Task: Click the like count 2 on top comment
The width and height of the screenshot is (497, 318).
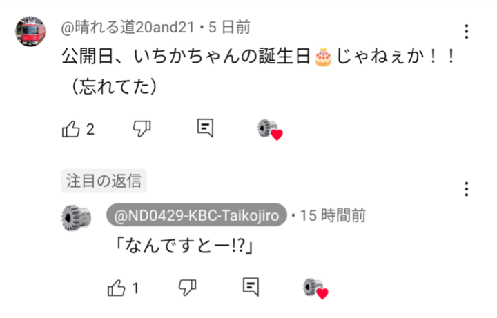Action: [x=90, y=129]
